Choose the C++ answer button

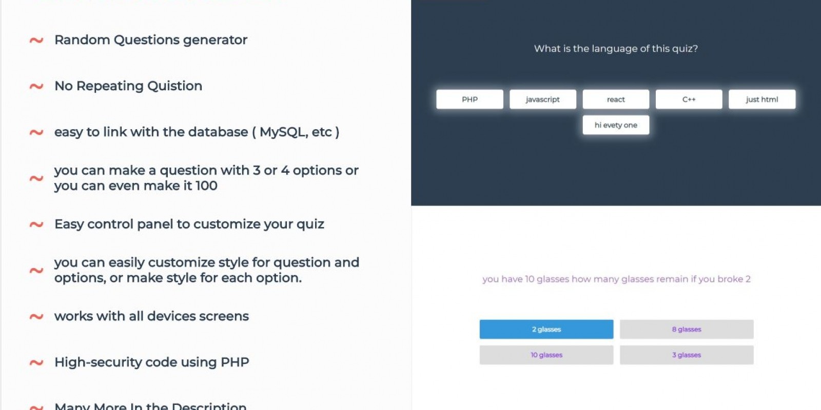tap(689, 99)
